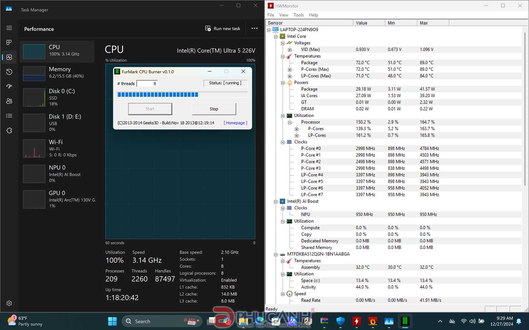Open the Windows Start menu

coord(112,321)
